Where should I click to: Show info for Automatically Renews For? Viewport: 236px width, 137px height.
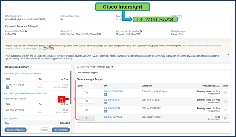(141, 31)
